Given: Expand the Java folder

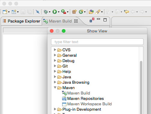Looking at the screenshot, I should point(55,76).
